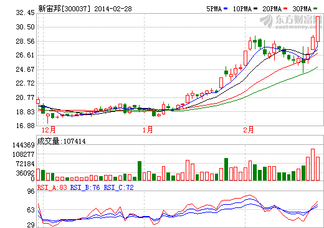Click the 108277 volume axis label
The image size is (324, 228).
(24, 154)
